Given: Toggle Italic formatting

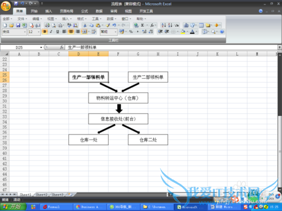Looking at the screenshot, I should (51, 32).
